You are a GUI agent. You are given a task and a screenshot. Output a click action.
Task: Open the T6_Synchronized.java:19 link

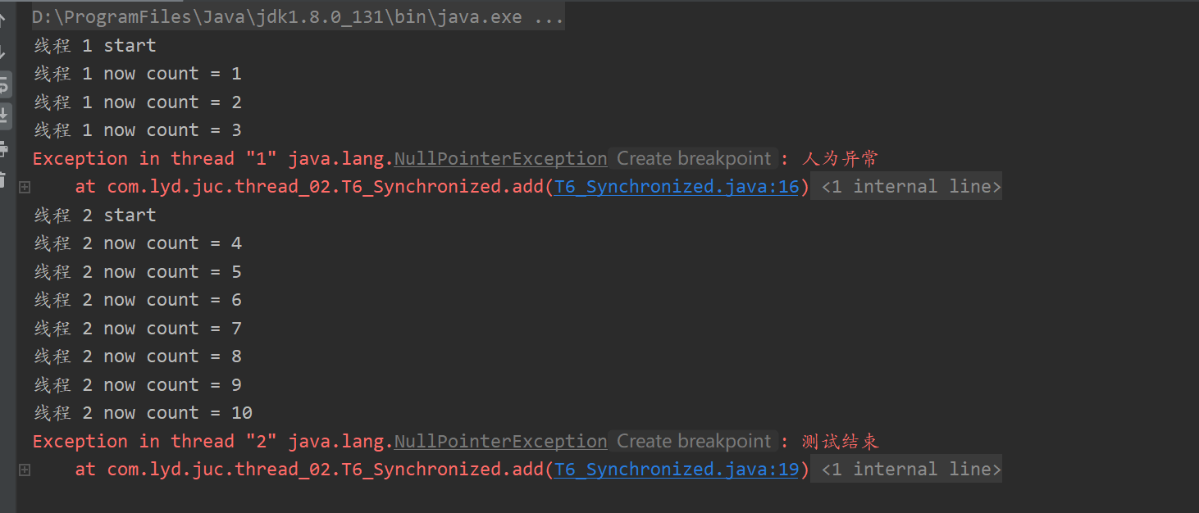(x=677, y=470)
